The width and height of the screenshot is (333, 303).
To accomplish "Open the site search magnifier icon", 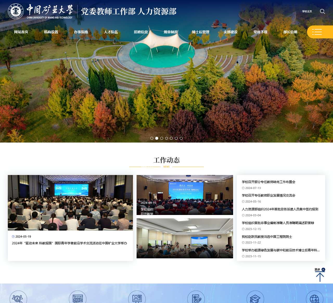I will point(322,11).
